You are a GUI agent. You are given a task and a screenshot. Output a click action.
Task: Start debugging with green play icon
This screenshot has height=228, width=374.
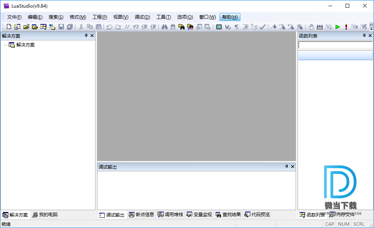pos(337,27)
